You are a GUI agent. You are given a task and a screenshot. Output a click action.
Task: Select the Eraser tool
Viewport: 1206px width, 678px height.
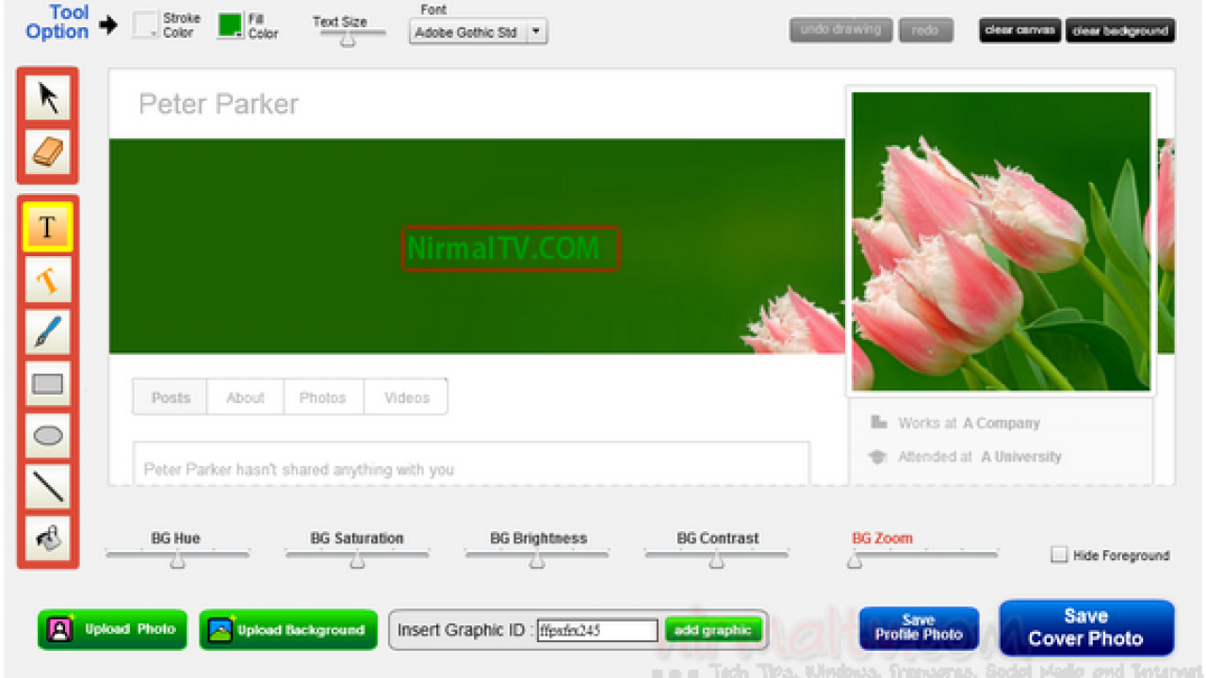click(48, 153)
